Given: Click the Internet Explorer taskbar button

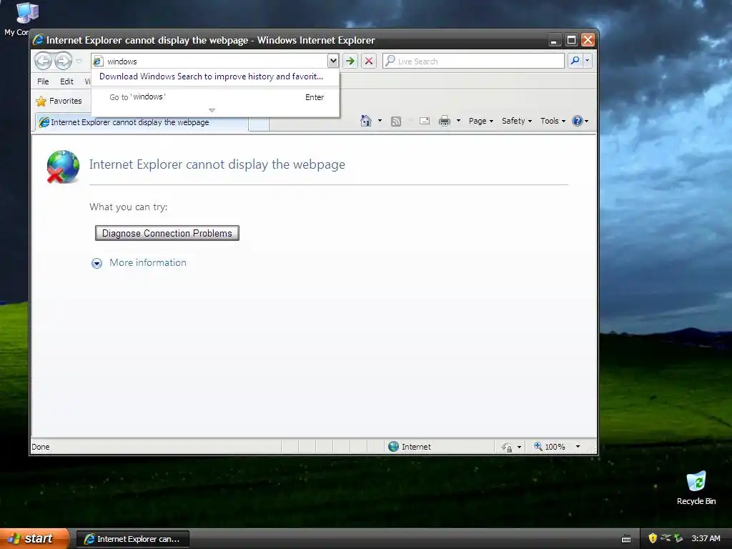Looking at the screenshot, I should (133, 539).
